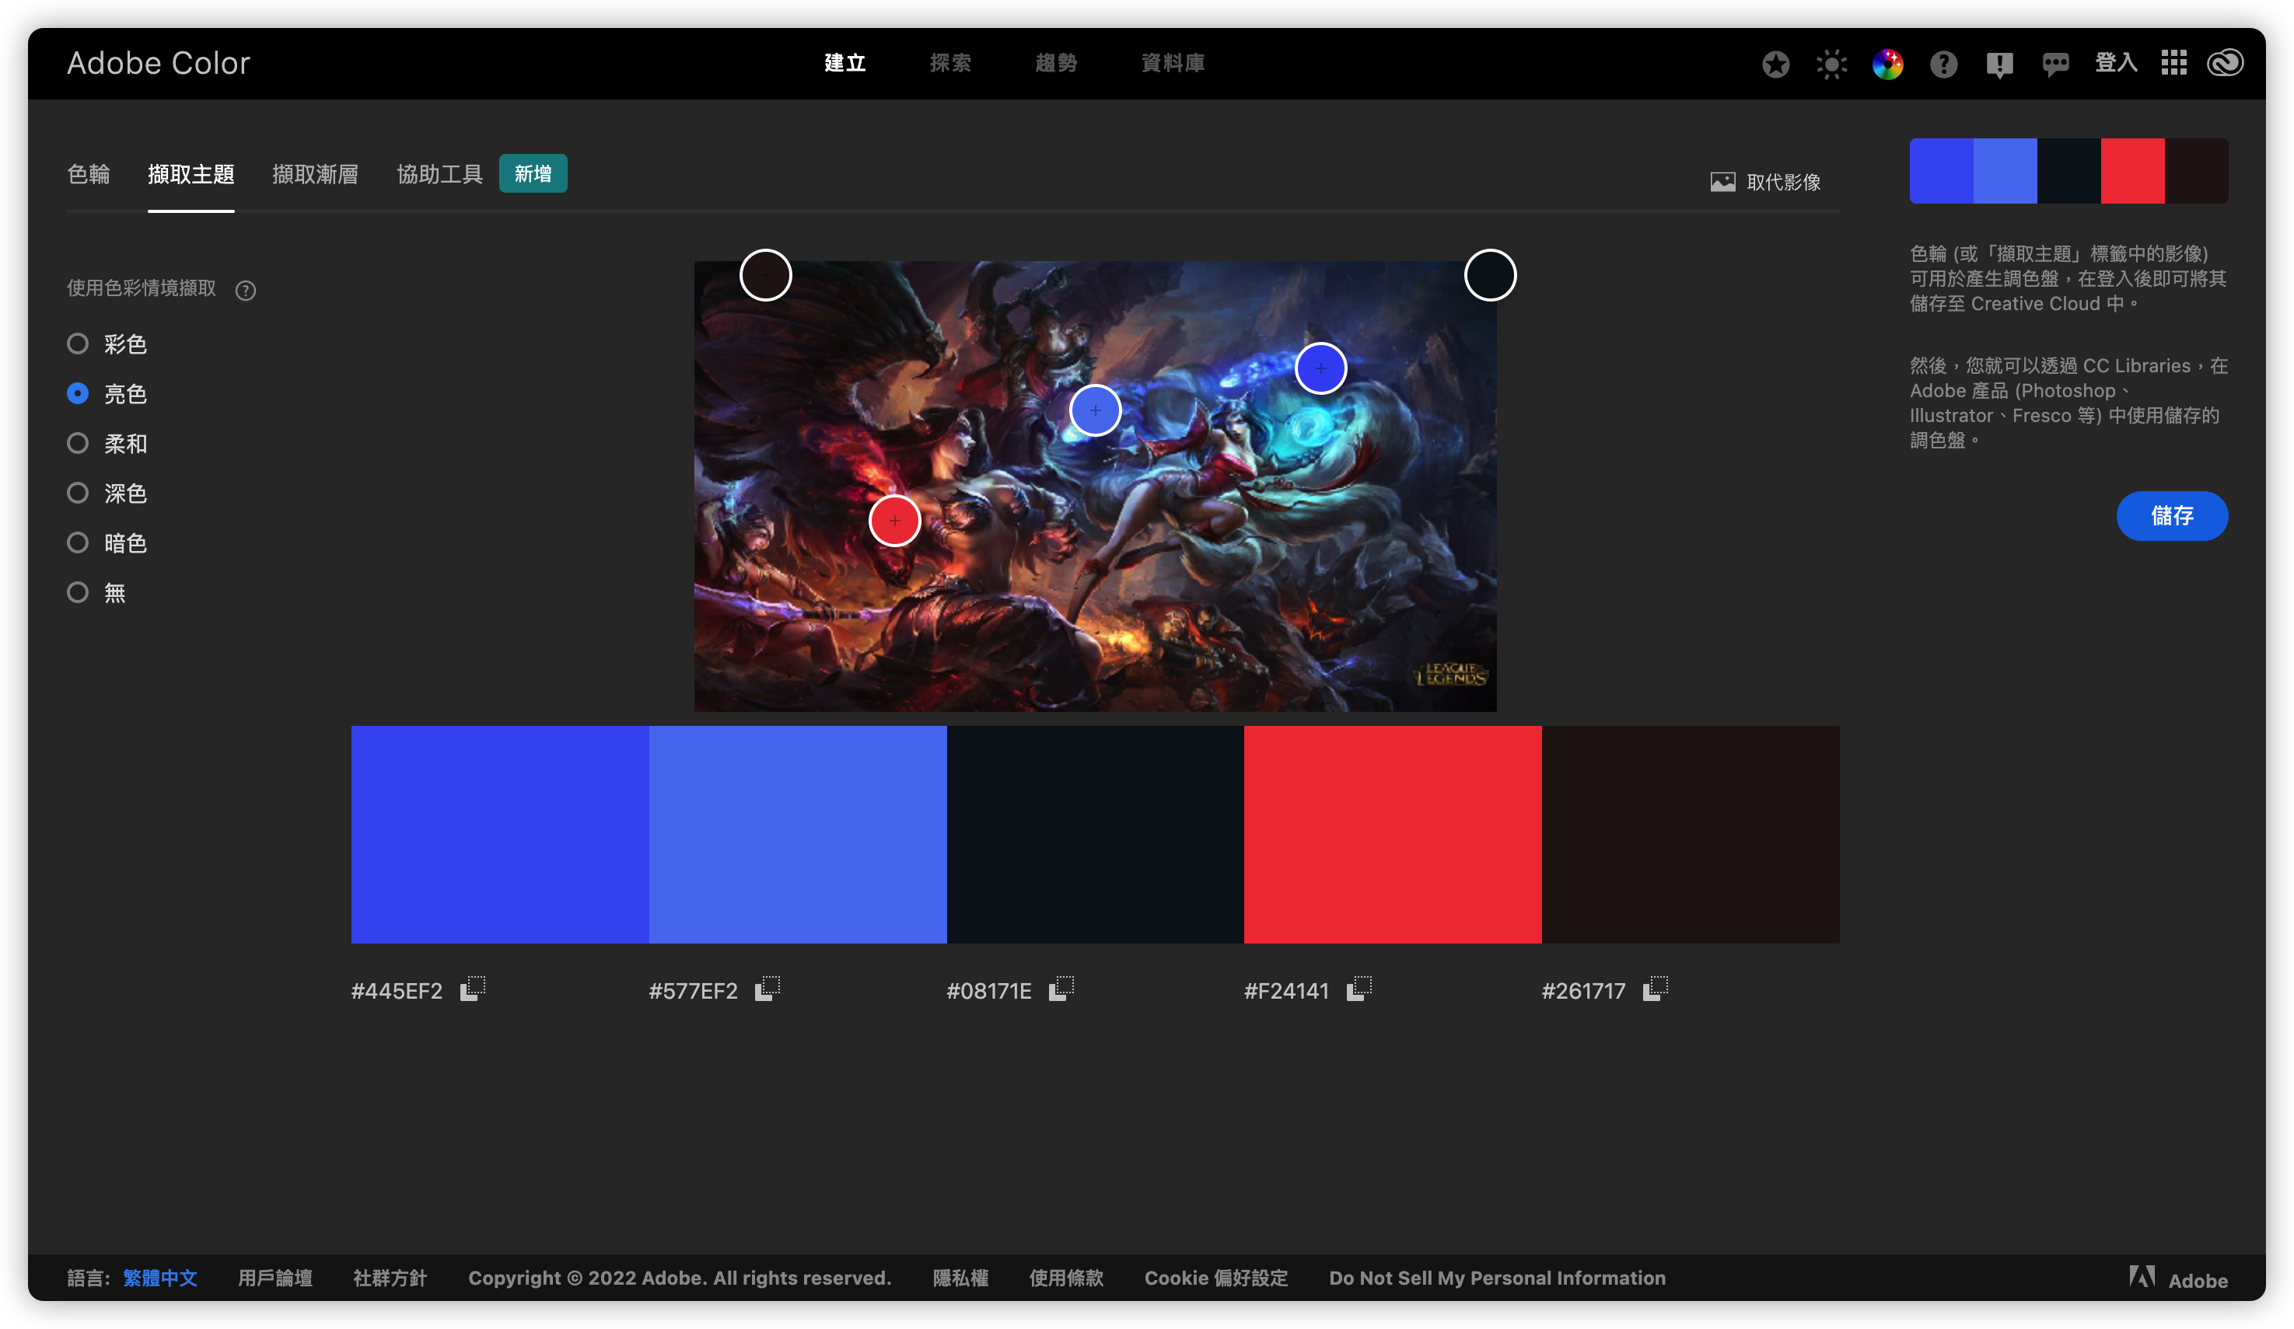Copy the #F24141 hex value
This screenshot has width=2294, height=1329.
coord(1359,989)
